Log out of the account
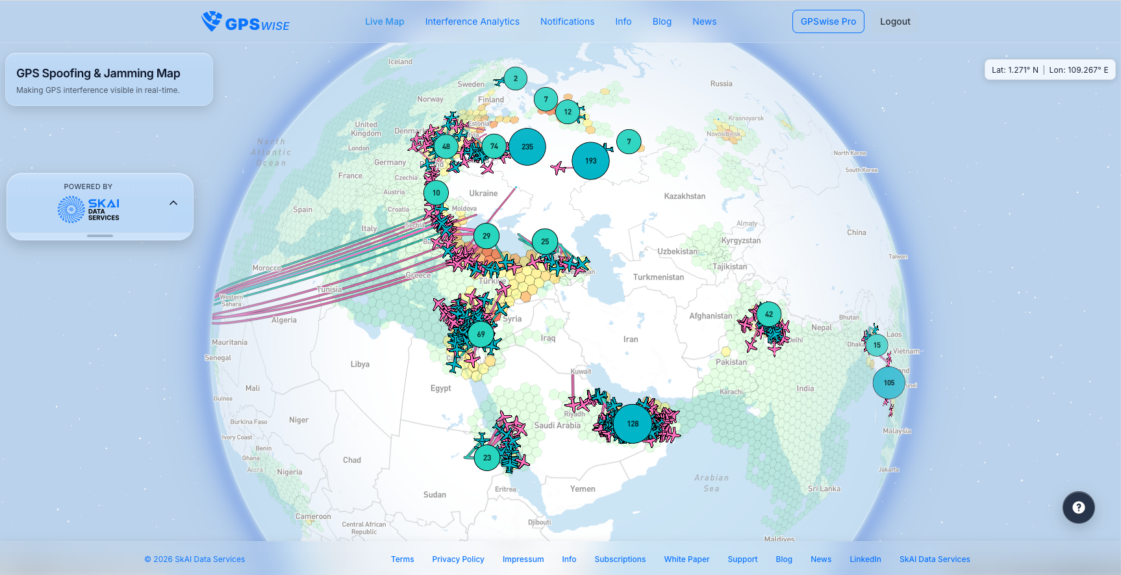Image resolution: width=1121 pixels, height=575 pixels. [x=895, y=21]
